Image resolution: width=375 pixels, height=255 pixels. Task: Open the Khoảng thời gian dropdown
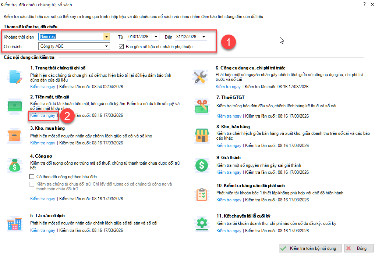click(x=106, y=36)
